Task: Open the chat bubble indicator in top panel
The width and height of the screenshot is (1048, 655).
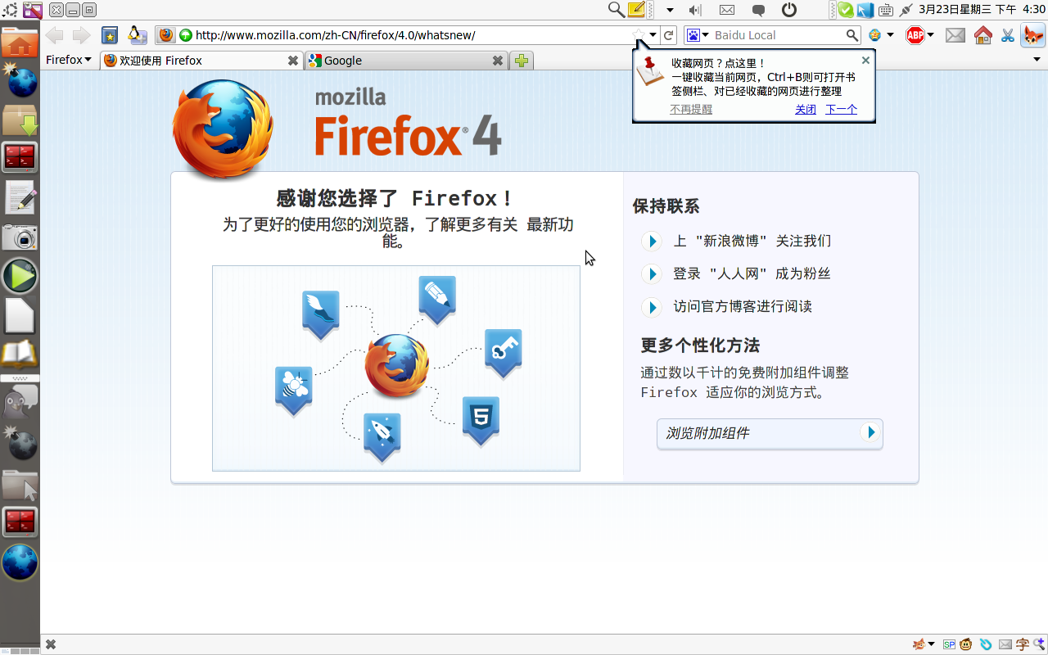Action: (x=758, y=10)
